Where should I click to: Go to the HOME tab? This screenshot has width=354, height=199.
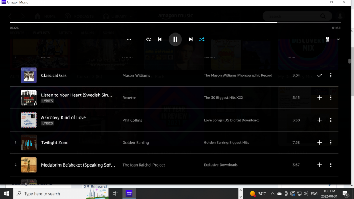45,16
